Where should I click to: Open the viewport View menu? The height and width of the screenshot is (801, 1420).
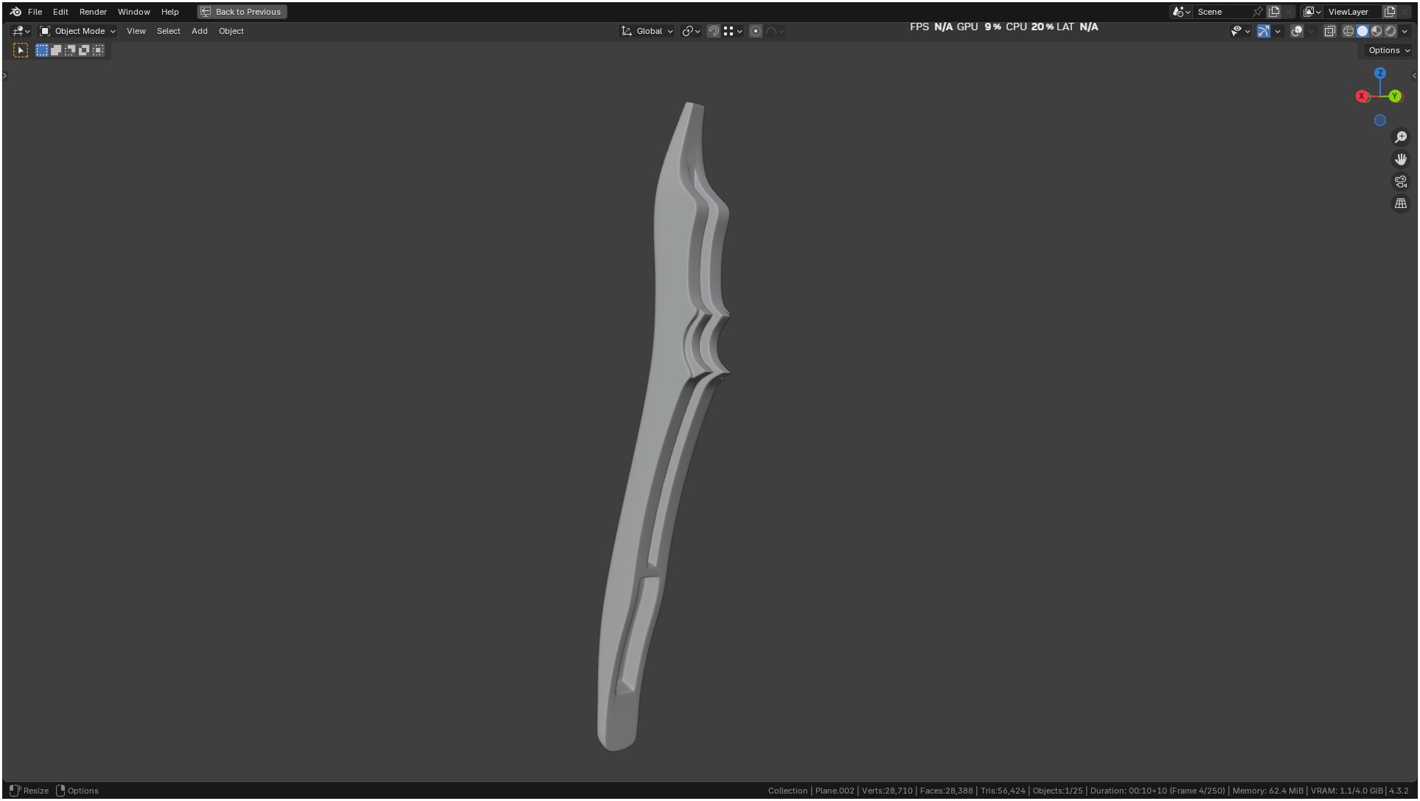click(136, 31)
